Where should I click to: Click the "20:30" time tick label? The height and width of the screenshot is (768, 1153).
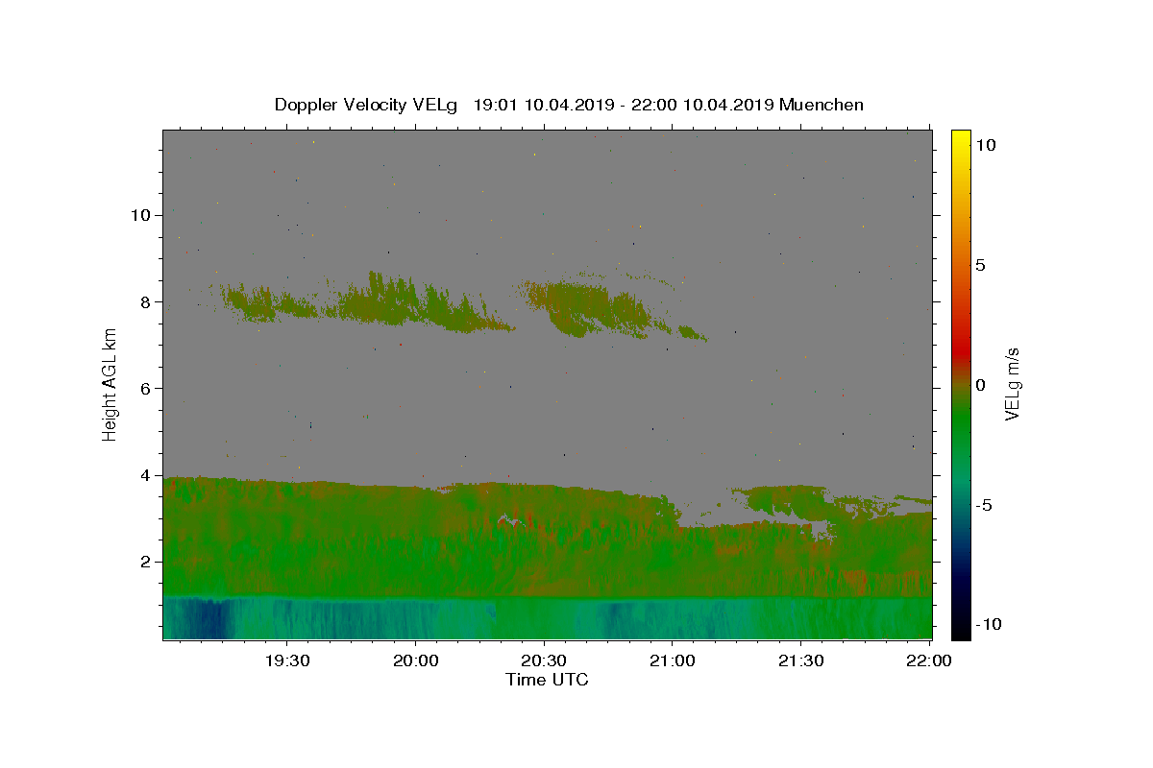545,661
